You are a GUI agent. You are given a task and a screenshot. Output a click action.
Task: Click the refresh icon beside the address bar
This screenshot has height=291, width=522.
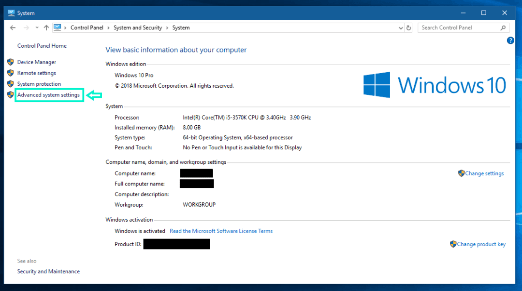coord(408,27)
